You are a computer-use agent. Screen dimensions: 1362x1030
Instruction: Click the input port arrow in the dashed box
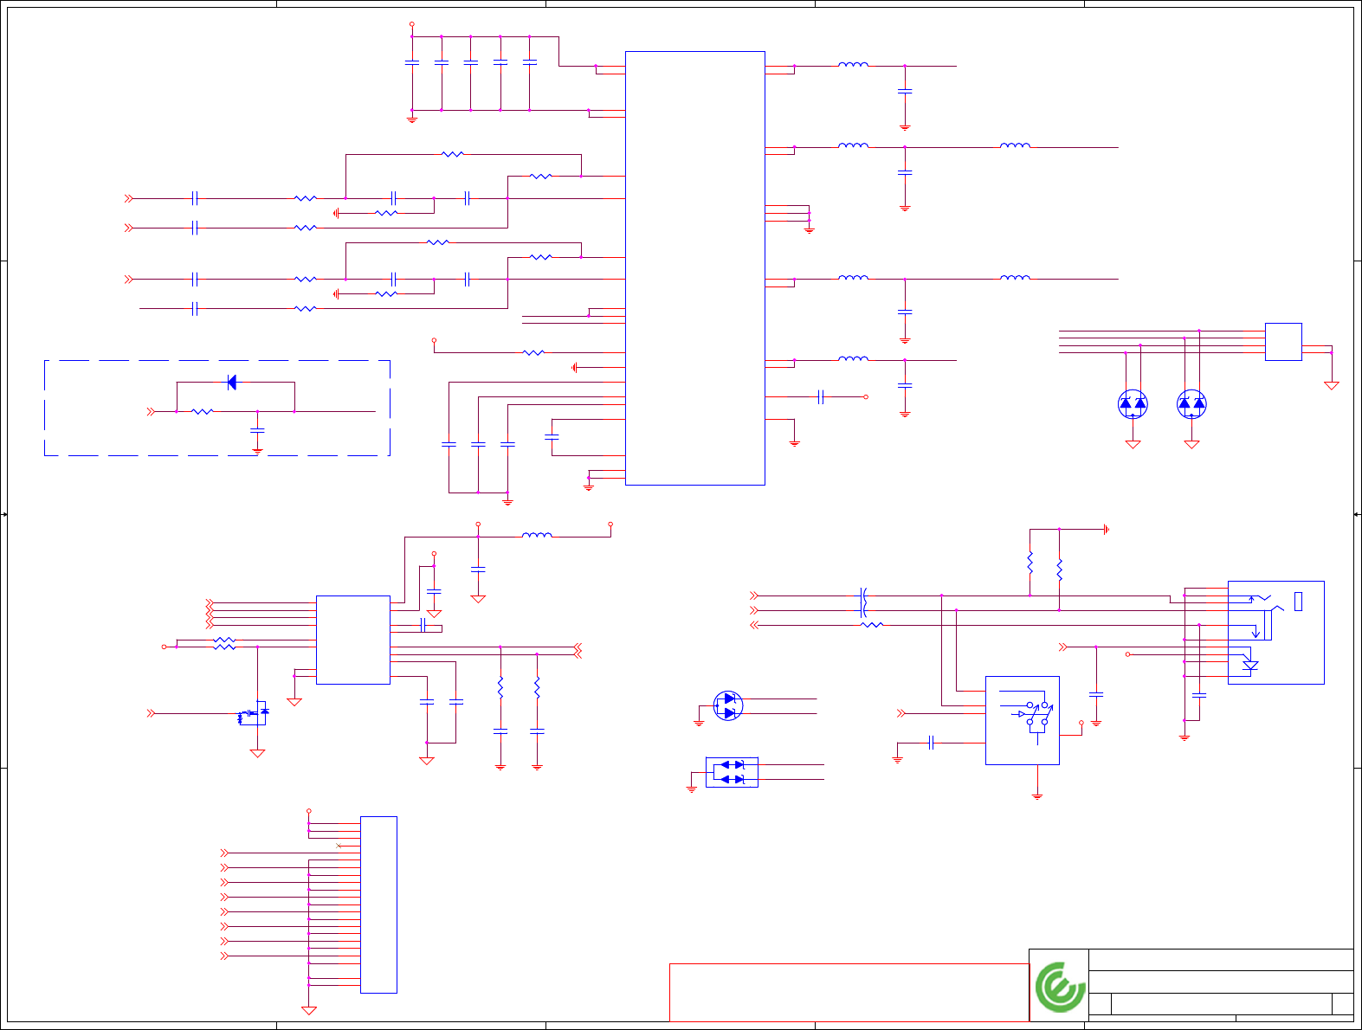click(x=152, y=412)
